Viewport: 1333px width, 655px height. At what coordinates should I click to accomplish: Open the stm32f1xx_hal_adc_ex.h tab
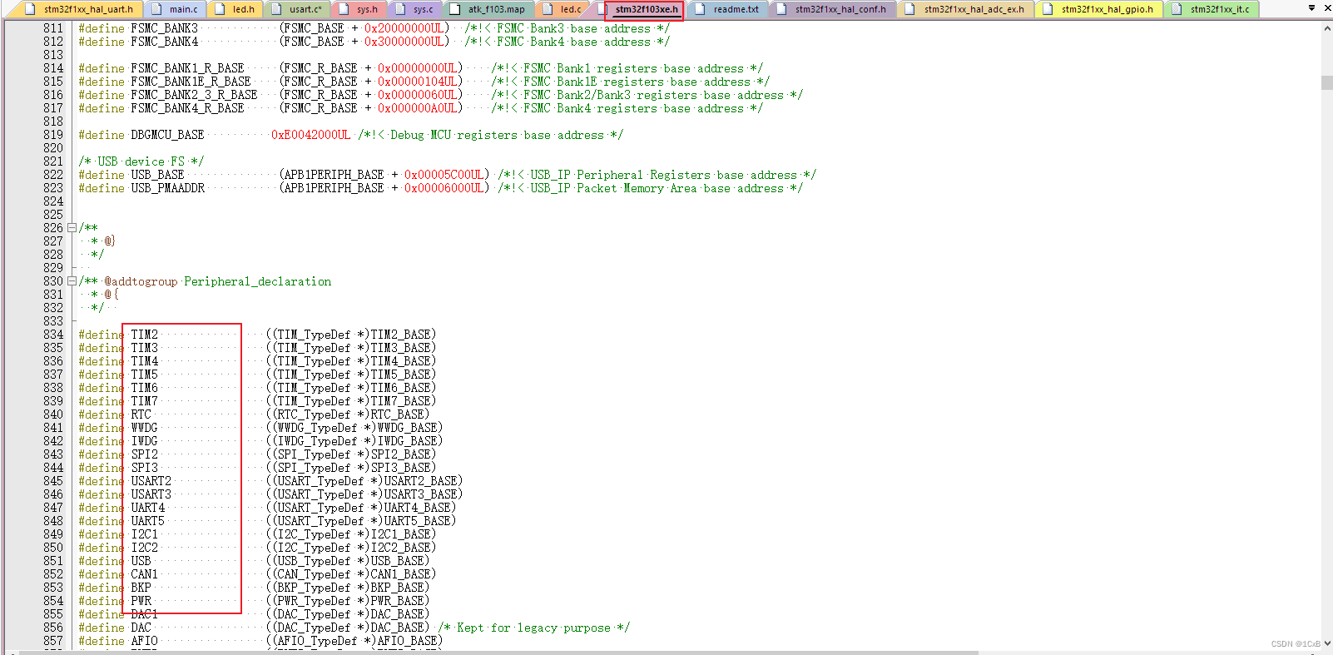[x=967, y=9]
